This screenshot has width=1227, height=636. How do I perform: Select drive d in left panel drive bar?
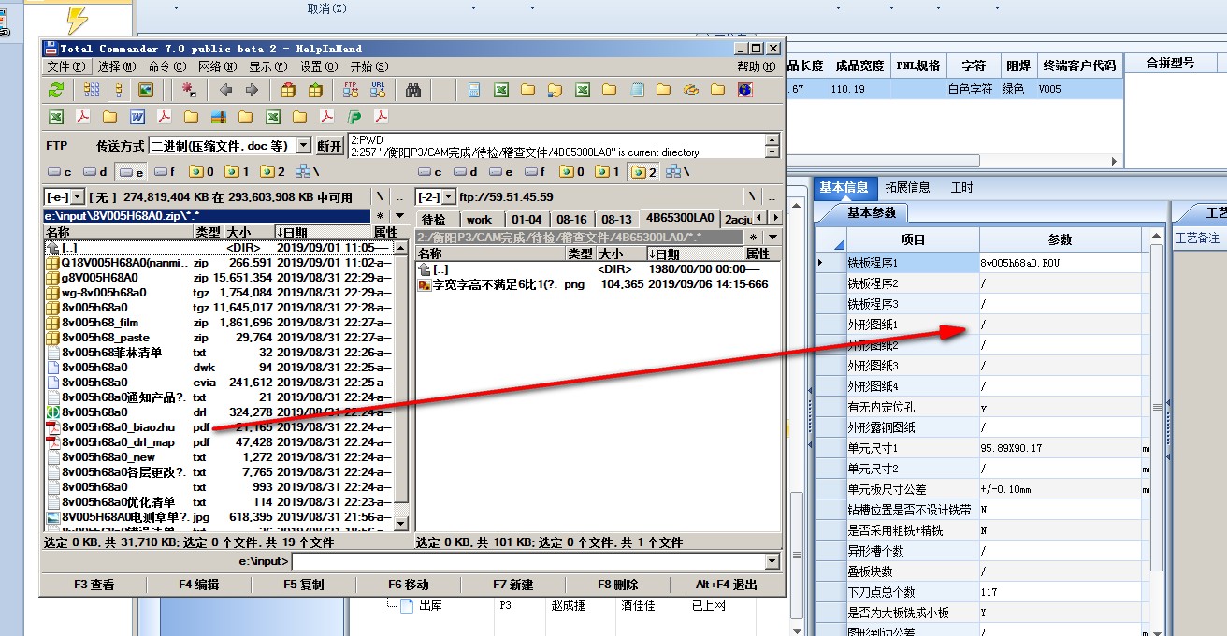click(95, 172)
